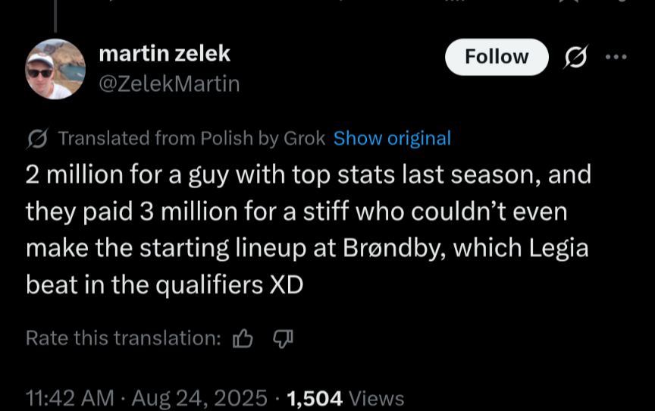Click the martin zelek display name
Image resolution: width=655 pixels, height=411 pixels.
(165, 54)
